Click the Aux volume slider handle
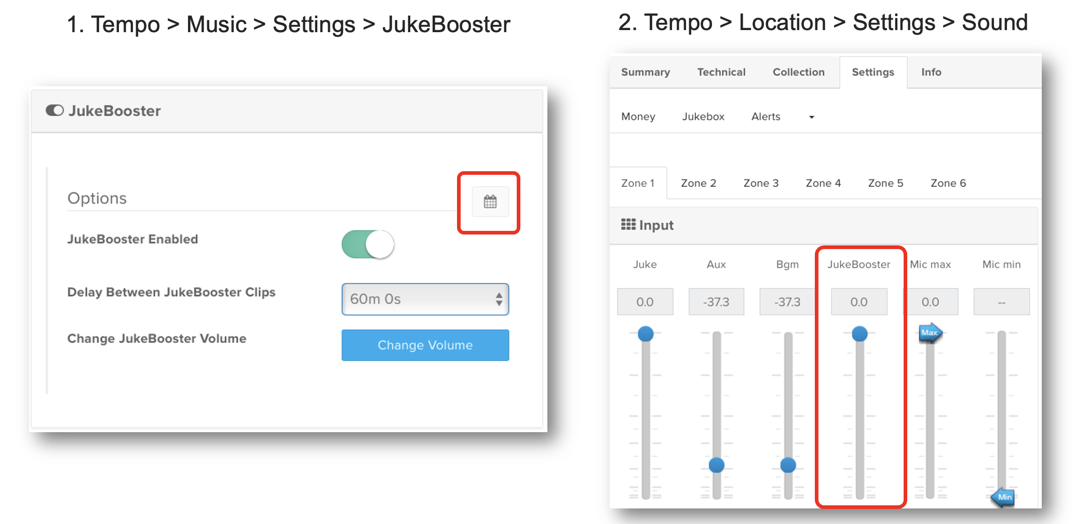This screenshot has height=524, width=1075. 717,465
